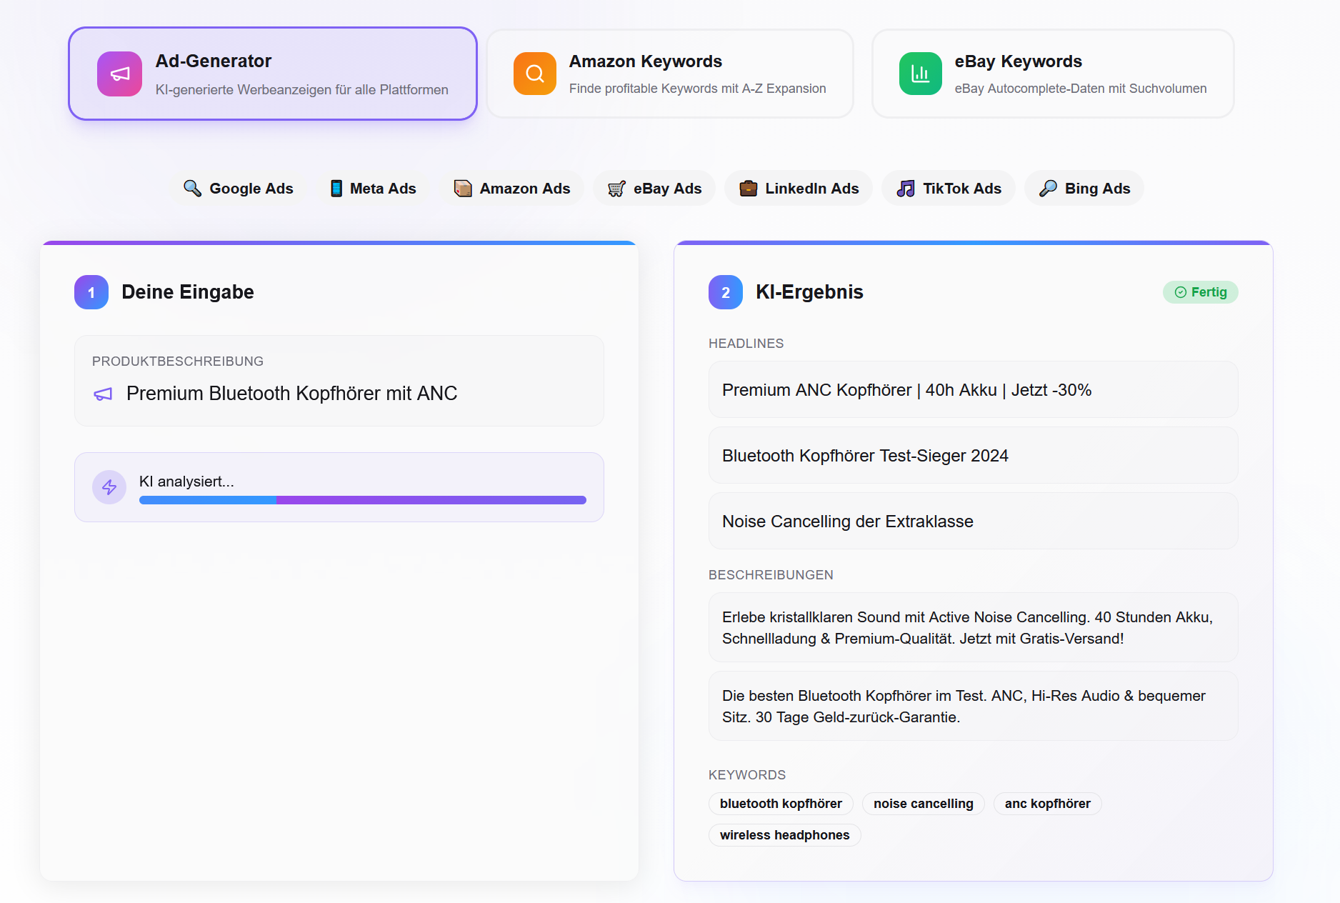The height and width of the screenshot is (903, 1340).
Task: Click the Fertig status badge
Action: click(1200, 292)
